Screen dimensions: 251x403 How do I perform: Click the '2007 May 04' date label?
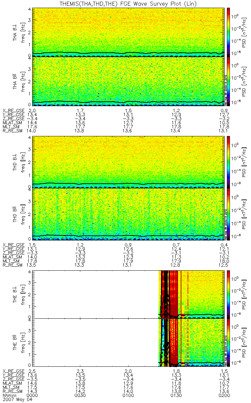(15, 400)
